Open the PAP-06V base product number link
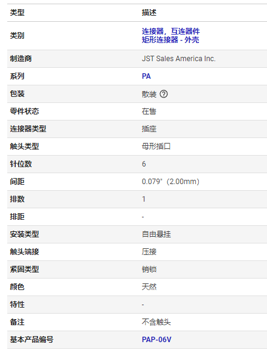The height and width of the screenshot is (350, 267). pos(156,340)
